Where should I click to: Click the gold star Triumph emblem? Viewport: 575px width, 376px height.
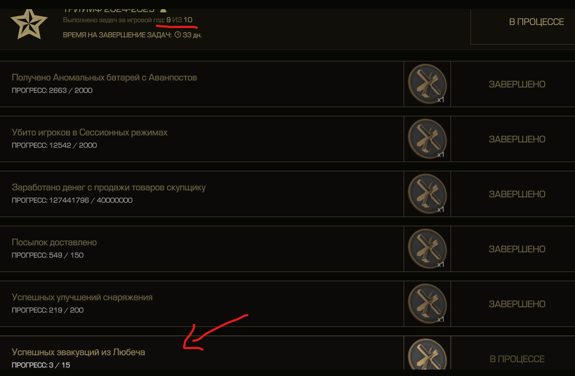[29, 24]
